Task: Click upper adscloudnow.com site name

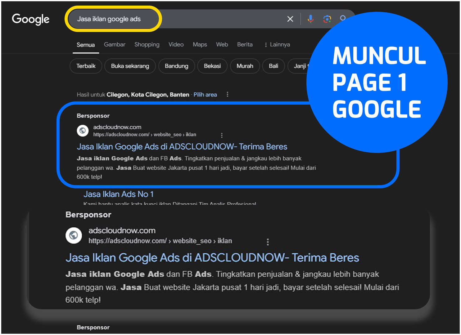Action: (117, 127)
